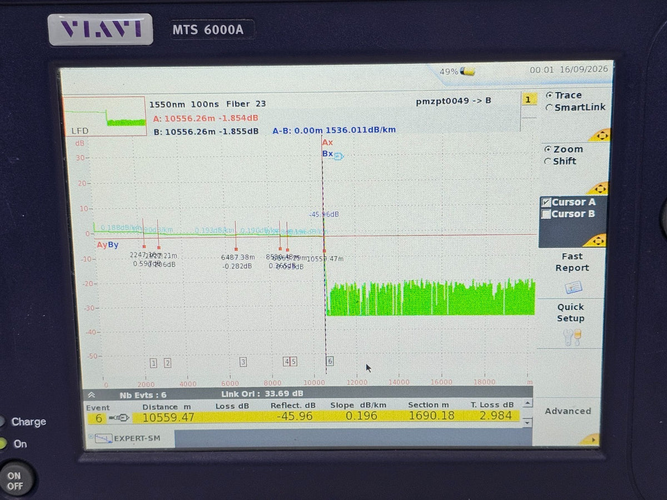Image resolution: width=667 pixels, height=500 pixels.
Task: Click the connector icon in event 6 row
Action: click(120, 418)
